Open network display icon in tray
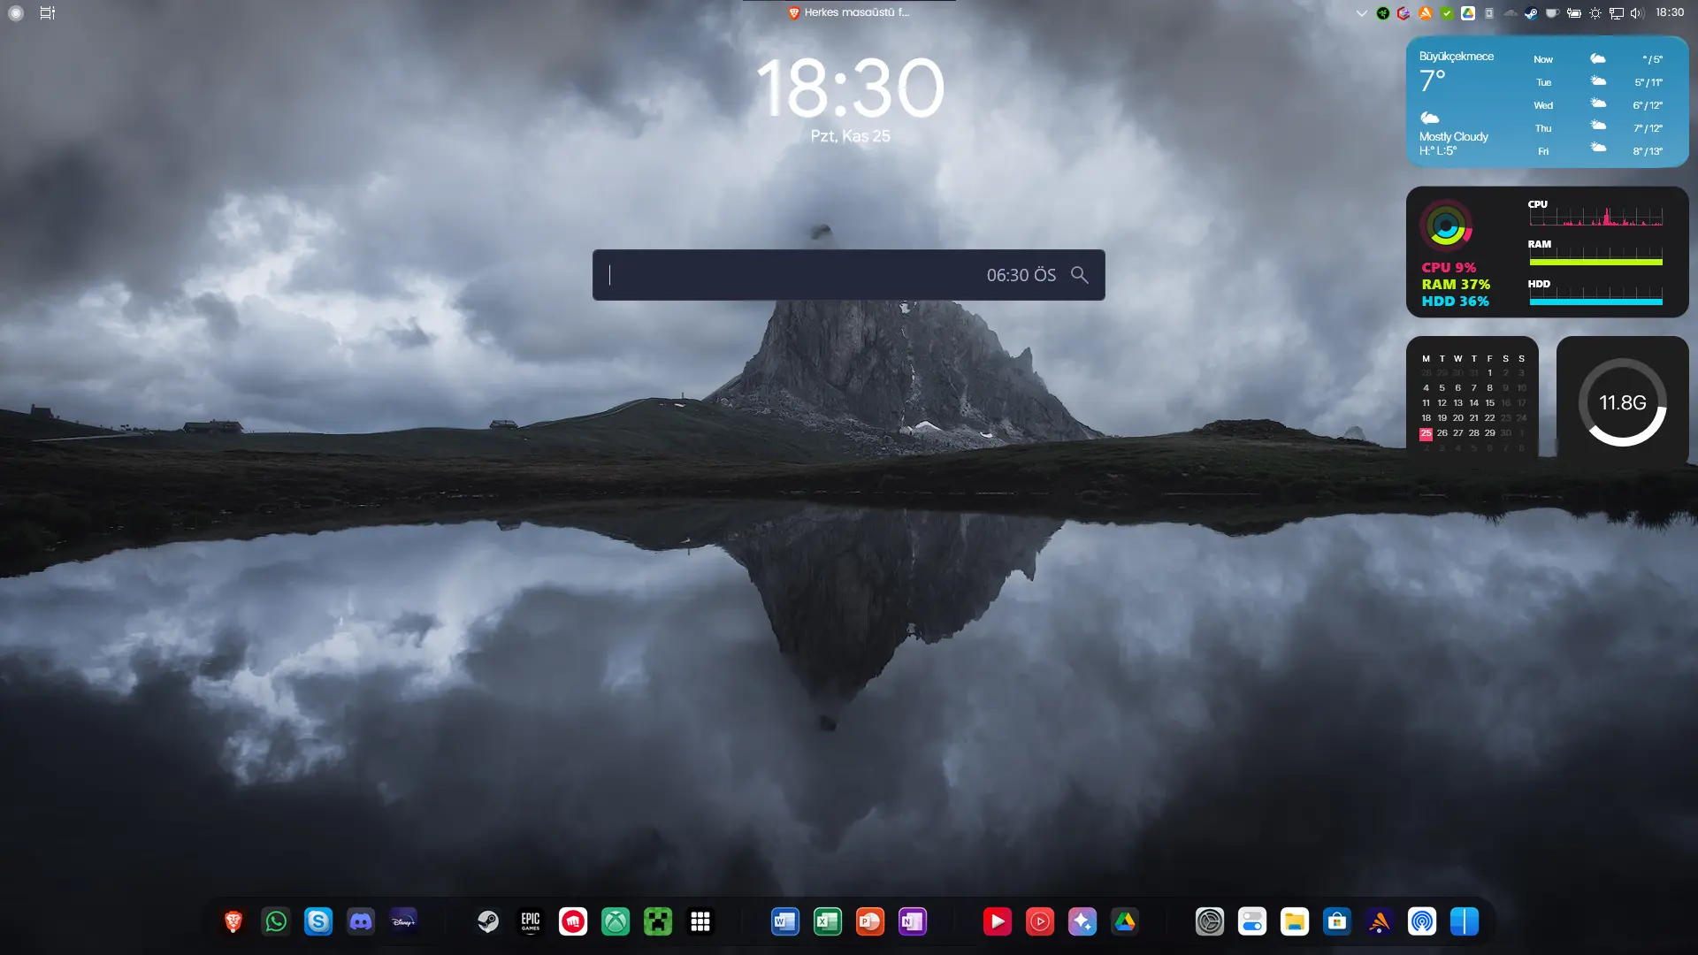Image resolution: width=1698 pixels, height=955 pixels. pos(1617,13)
